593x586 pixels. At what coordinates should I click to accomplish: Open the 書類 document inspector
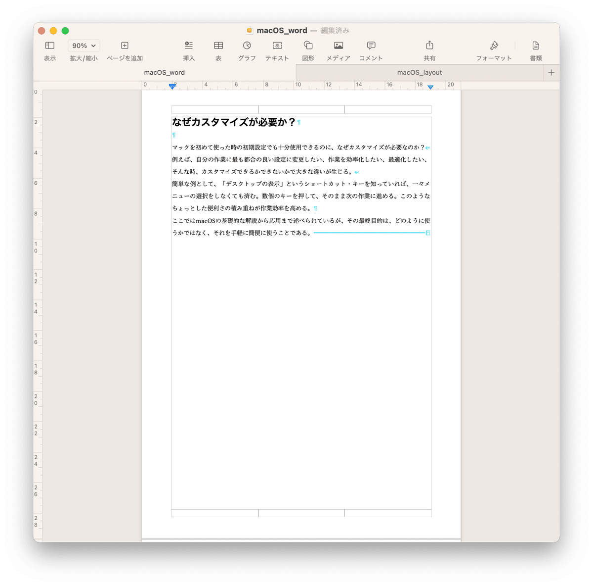536,46
